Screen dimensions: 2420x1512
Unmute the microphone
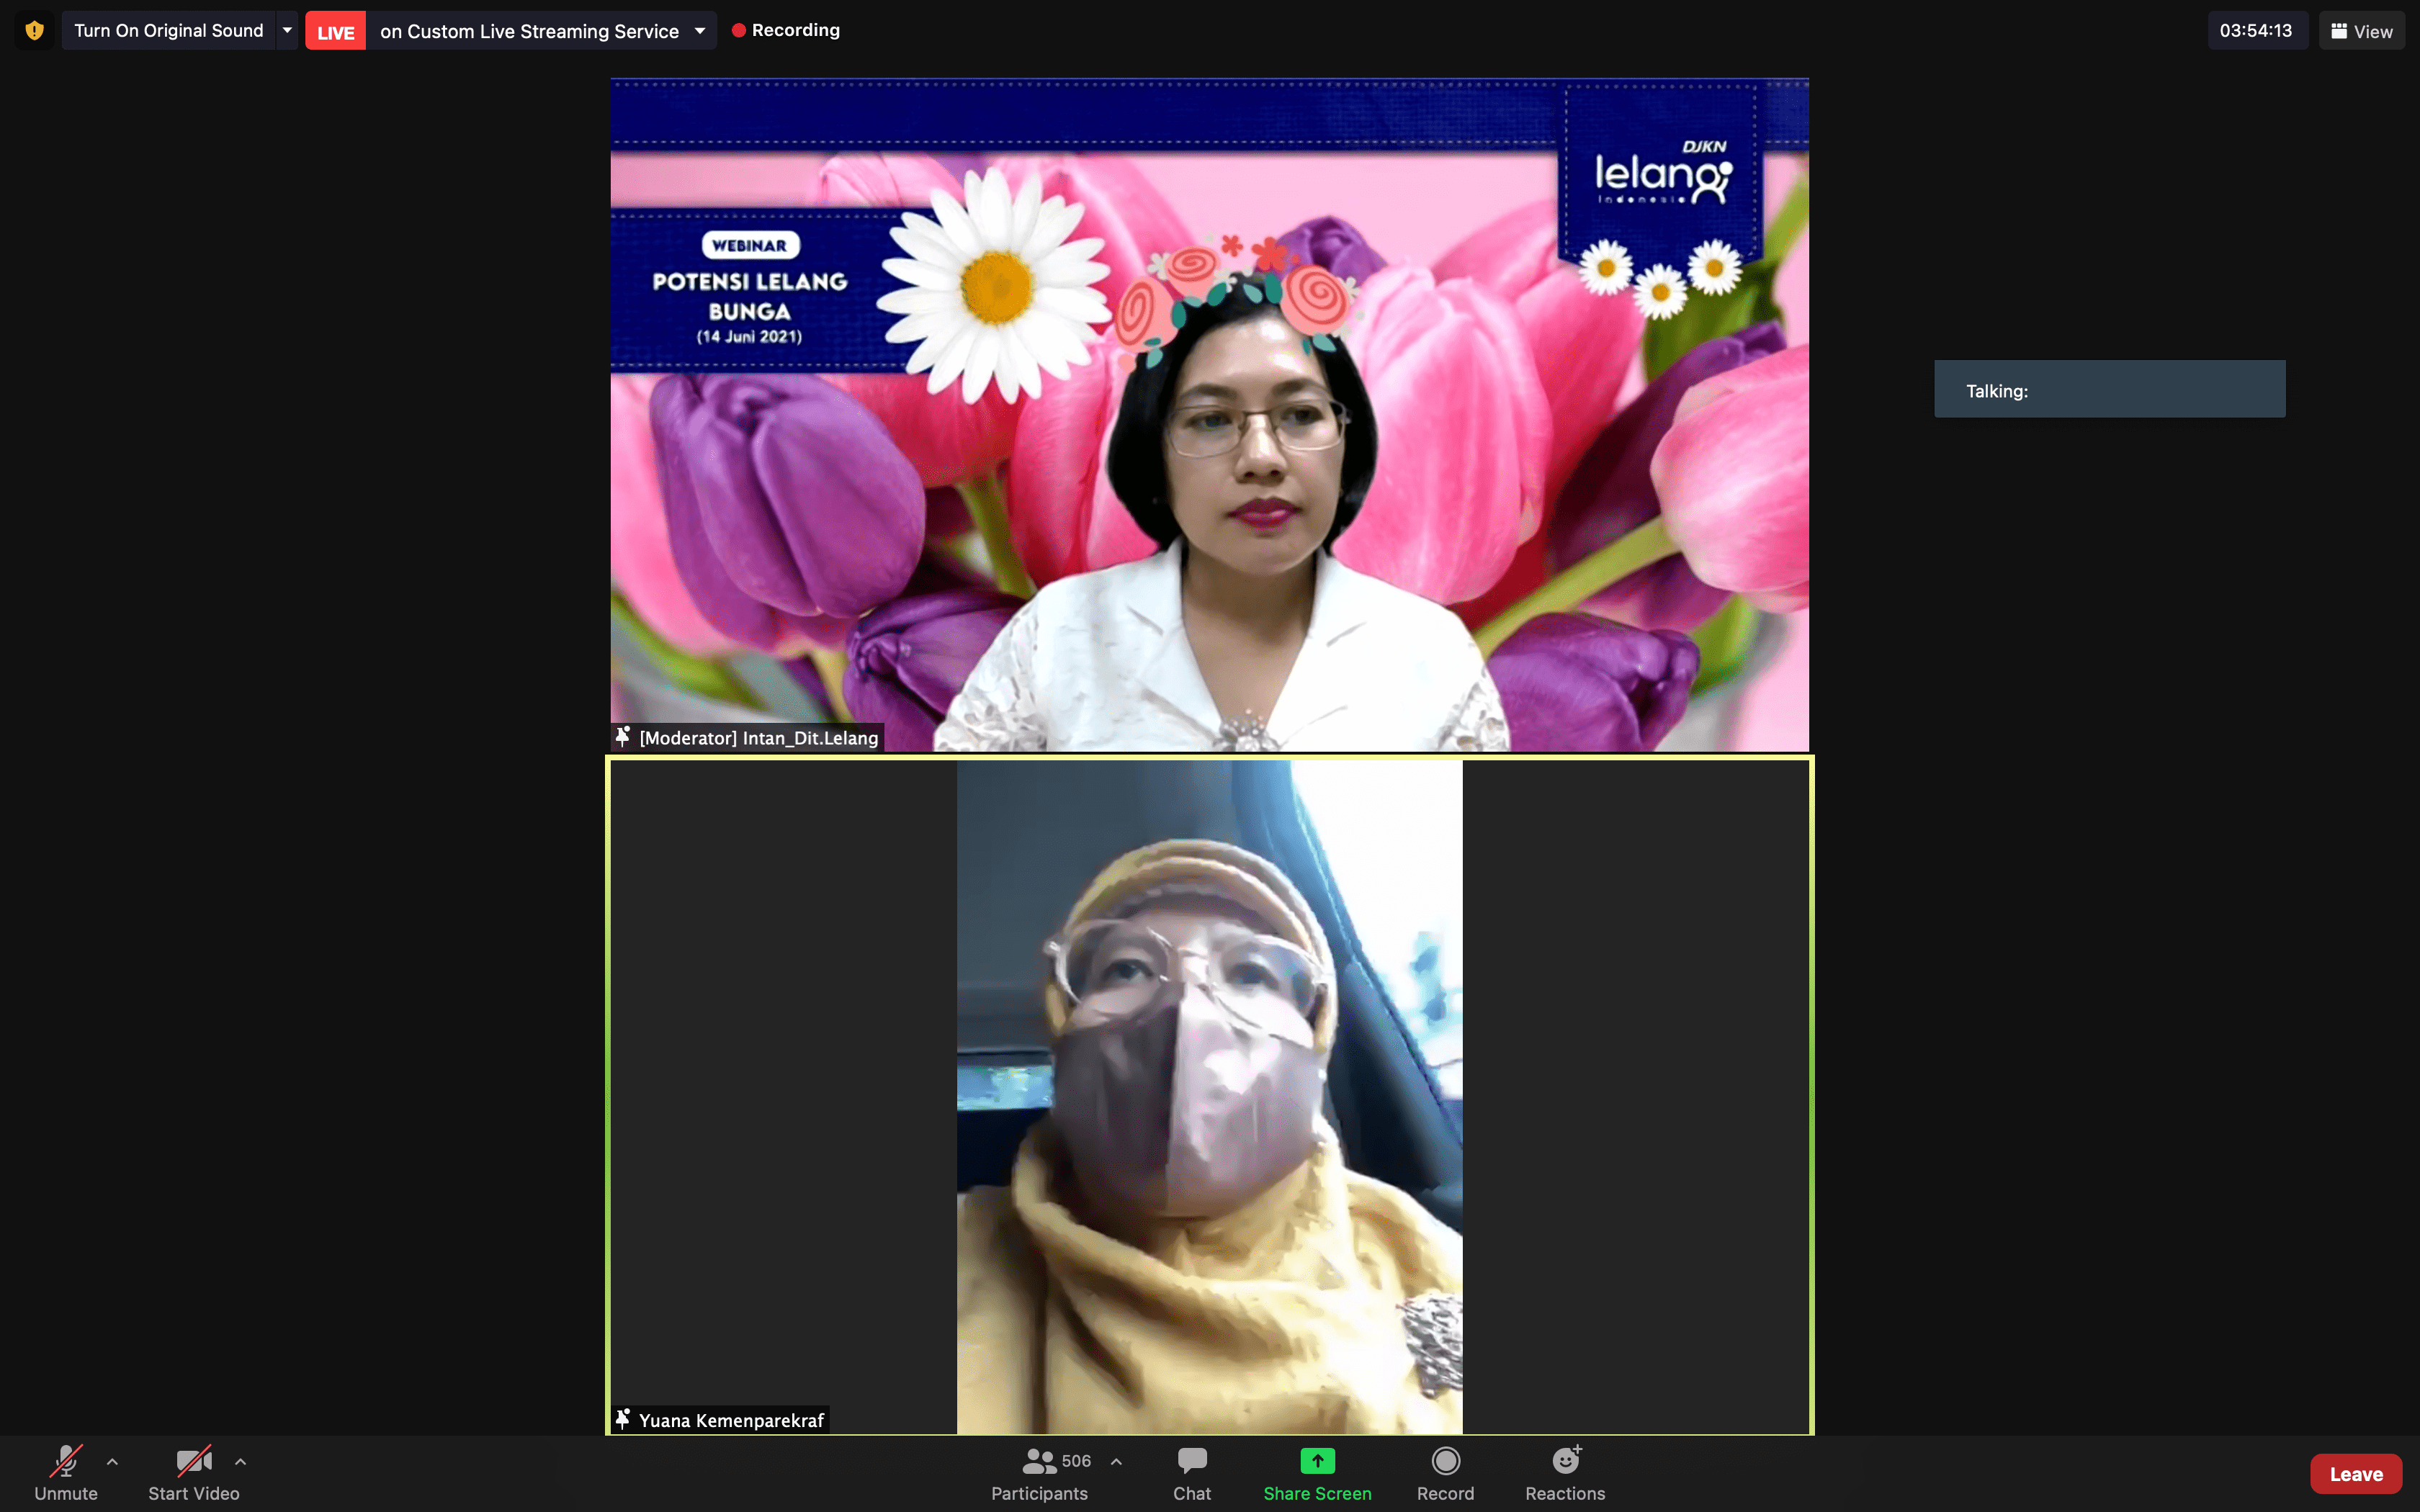click(x=66, y=1462)
